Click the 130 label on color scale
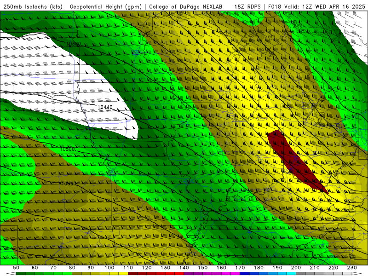This screenshot has width=368, height=276. coord(166,268)
